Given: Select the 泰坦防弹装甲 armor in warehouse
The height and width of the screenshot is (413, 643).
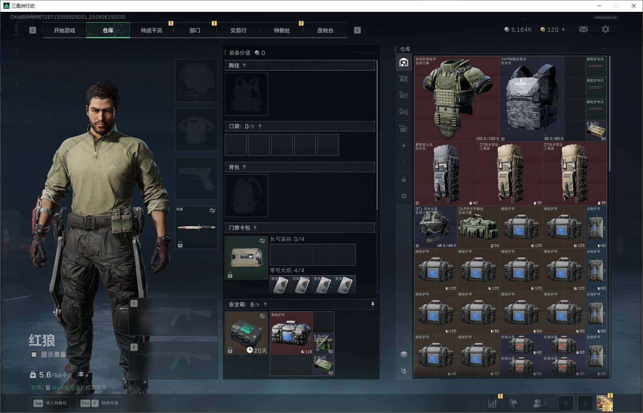Looking at the screenshot, I should [x=457, y=99].
